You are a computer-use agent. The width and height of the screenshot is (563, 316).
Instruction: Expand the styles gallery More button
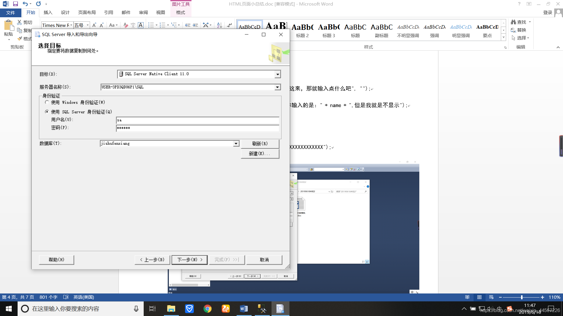[503, 37]
